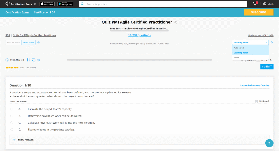279x151 pixels.
Task: Click the share icon beside quiz title
Action: (176, 22)
